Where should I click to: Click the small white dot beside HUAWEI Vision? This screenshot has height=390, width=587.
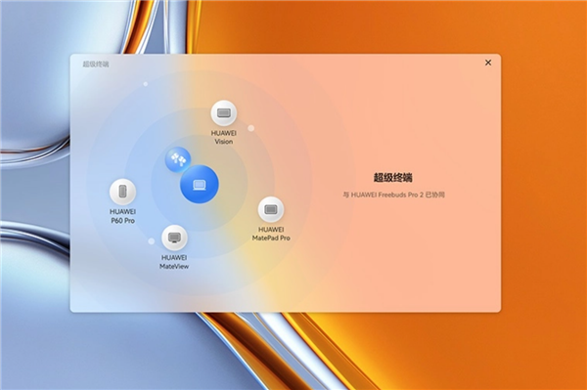point(251,128)
